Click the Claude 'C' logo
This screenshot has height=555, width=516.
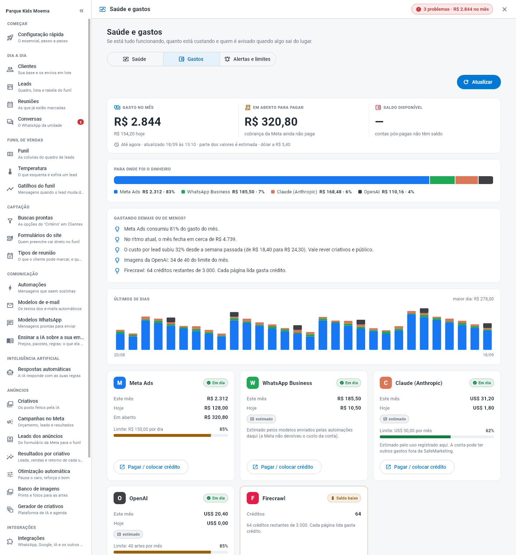click(386, 383)
